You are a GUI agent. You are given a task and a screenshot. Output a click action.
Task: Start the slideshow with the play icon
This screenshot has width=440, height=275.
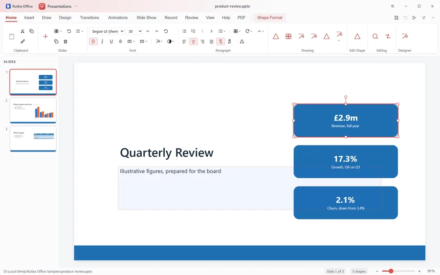pos(414,18)
